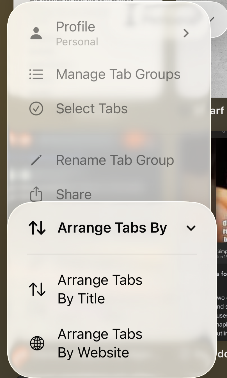Expand the Profile chevron arrow

[186, 33]
